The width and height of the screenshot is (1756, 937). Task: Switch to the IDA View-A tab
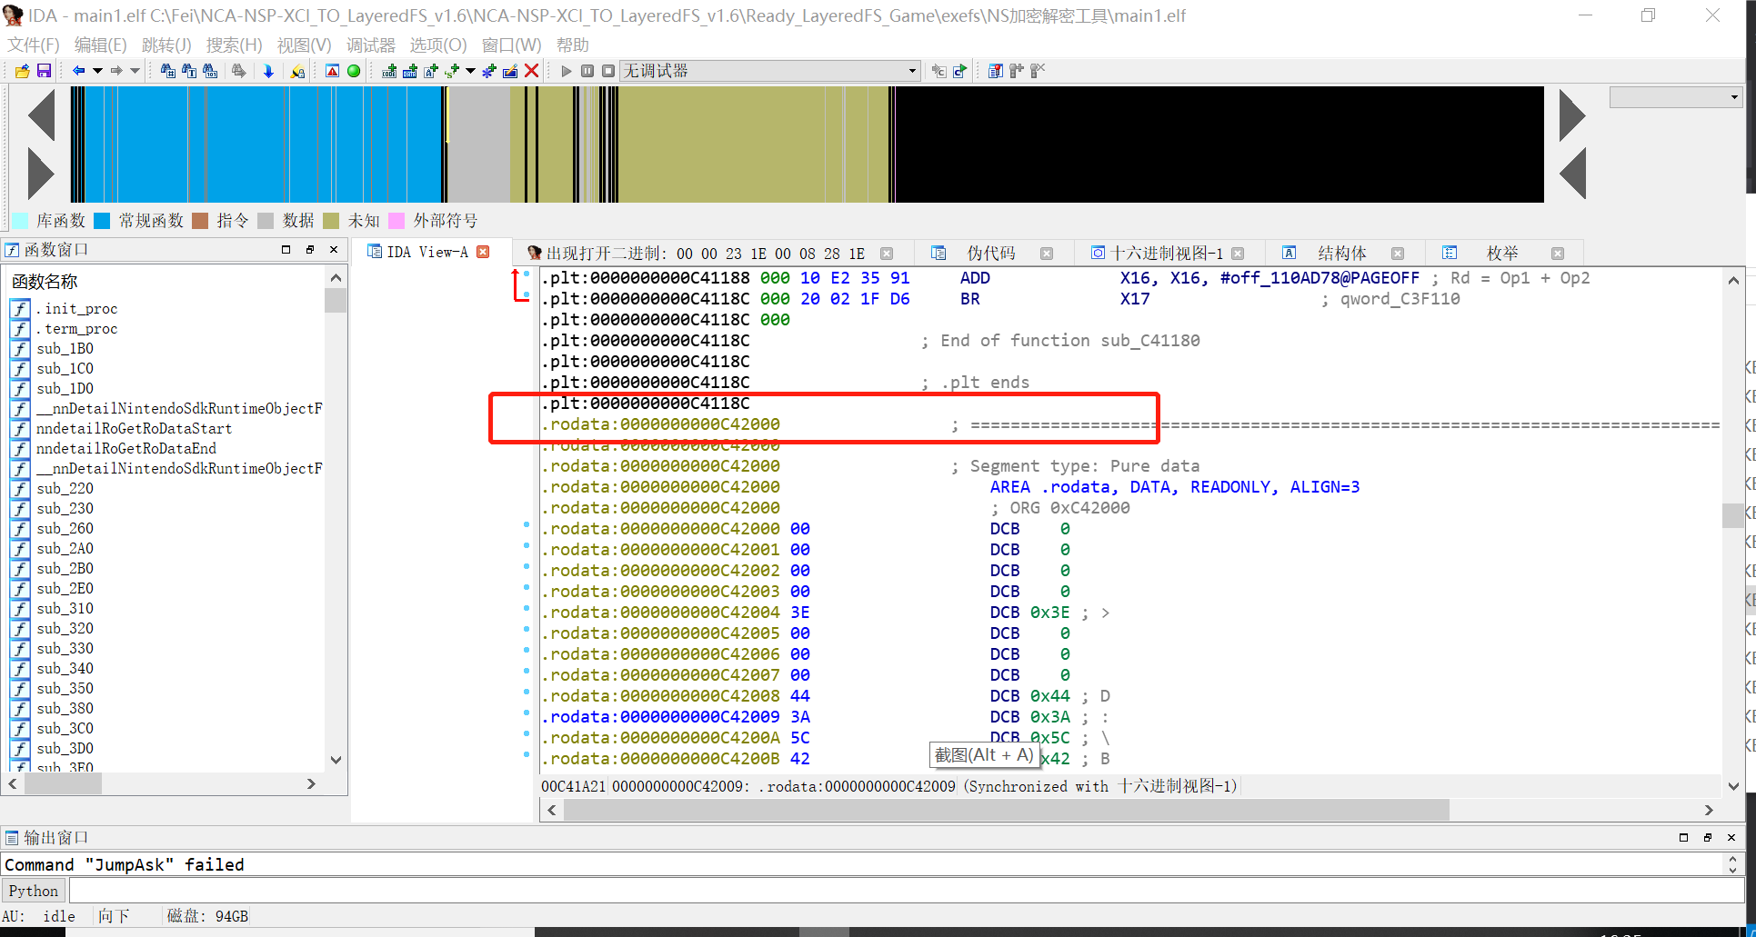click(427, 252)
